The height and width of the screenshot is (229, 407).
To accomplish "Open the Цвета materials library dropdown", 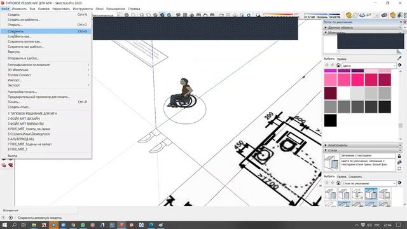I will (369, 66).
